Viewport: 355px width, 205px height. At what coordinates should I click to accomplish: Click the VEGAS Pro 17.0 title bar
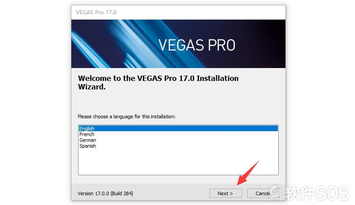[178, 12]
